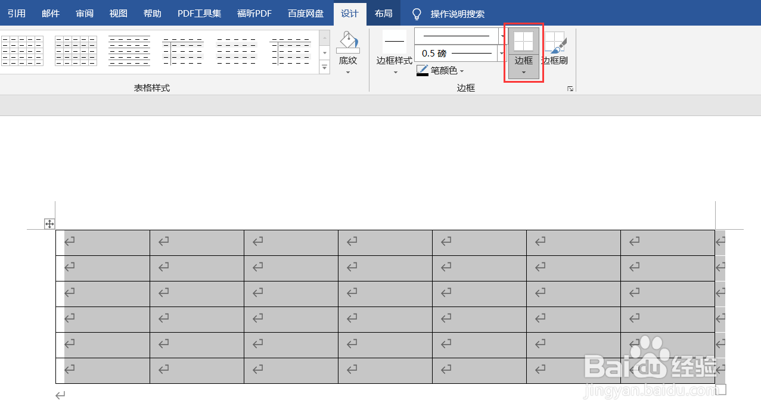Image resolution: width=761 pixels, height=416 pixels.
Task: Switch to the 布局 ribbon tab
Action: [383, 13]
